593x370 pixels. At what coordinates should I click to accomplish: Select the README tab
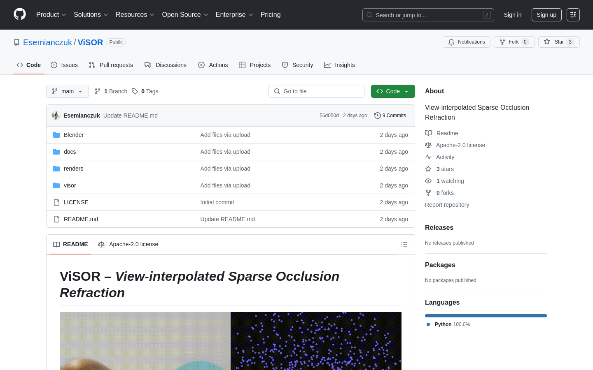[70, 244]
